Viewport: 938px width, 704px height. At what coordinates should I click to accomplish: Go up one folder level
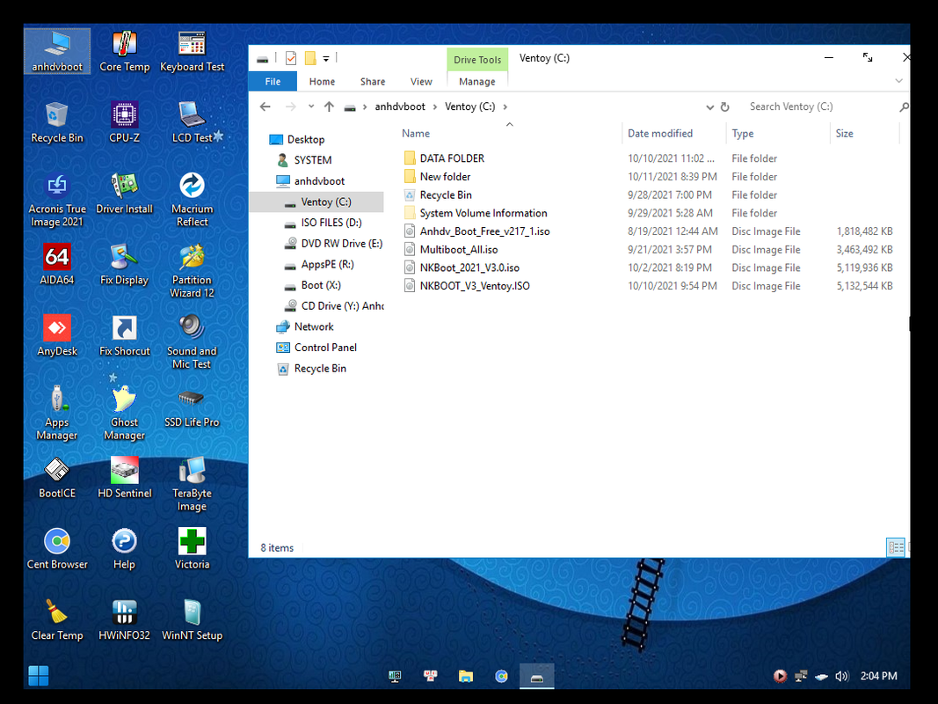(x=329, y=106)
